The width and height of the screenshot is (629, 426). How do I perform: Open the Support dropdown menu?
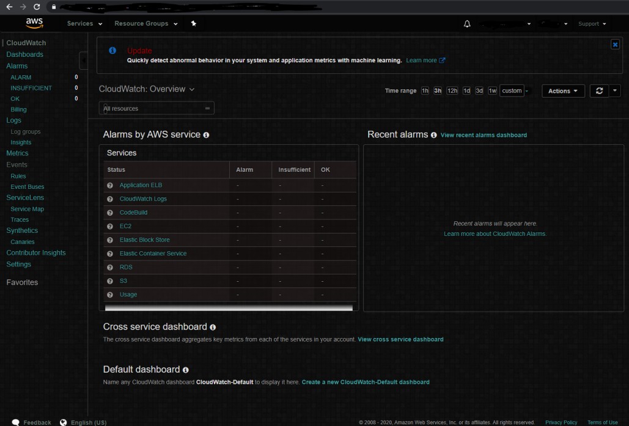[x=592, y=24]
